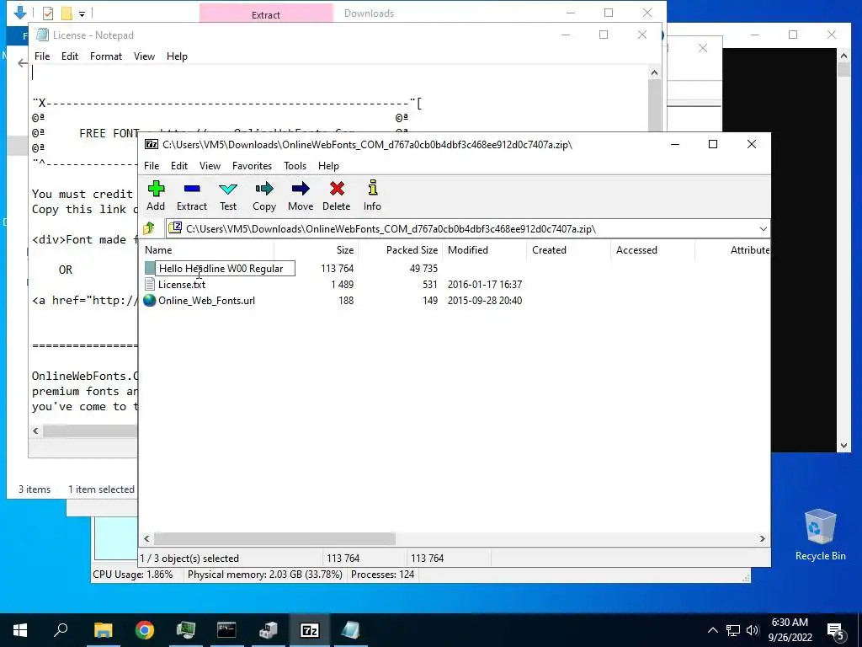Open Notepad's Help menu
Image resolution: width=862 pixels, height=647 pixels.
pyautogui.click(x=177, y=56)
